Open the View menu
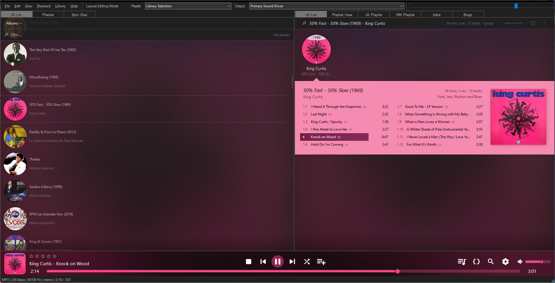 click(x=29, y=6)
